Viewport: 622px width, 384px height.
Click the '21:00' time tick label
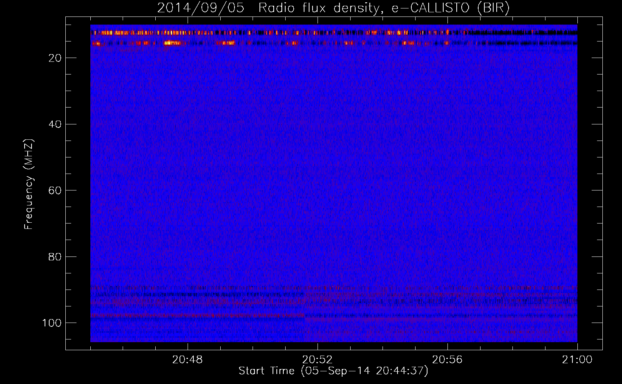[577, 360]
